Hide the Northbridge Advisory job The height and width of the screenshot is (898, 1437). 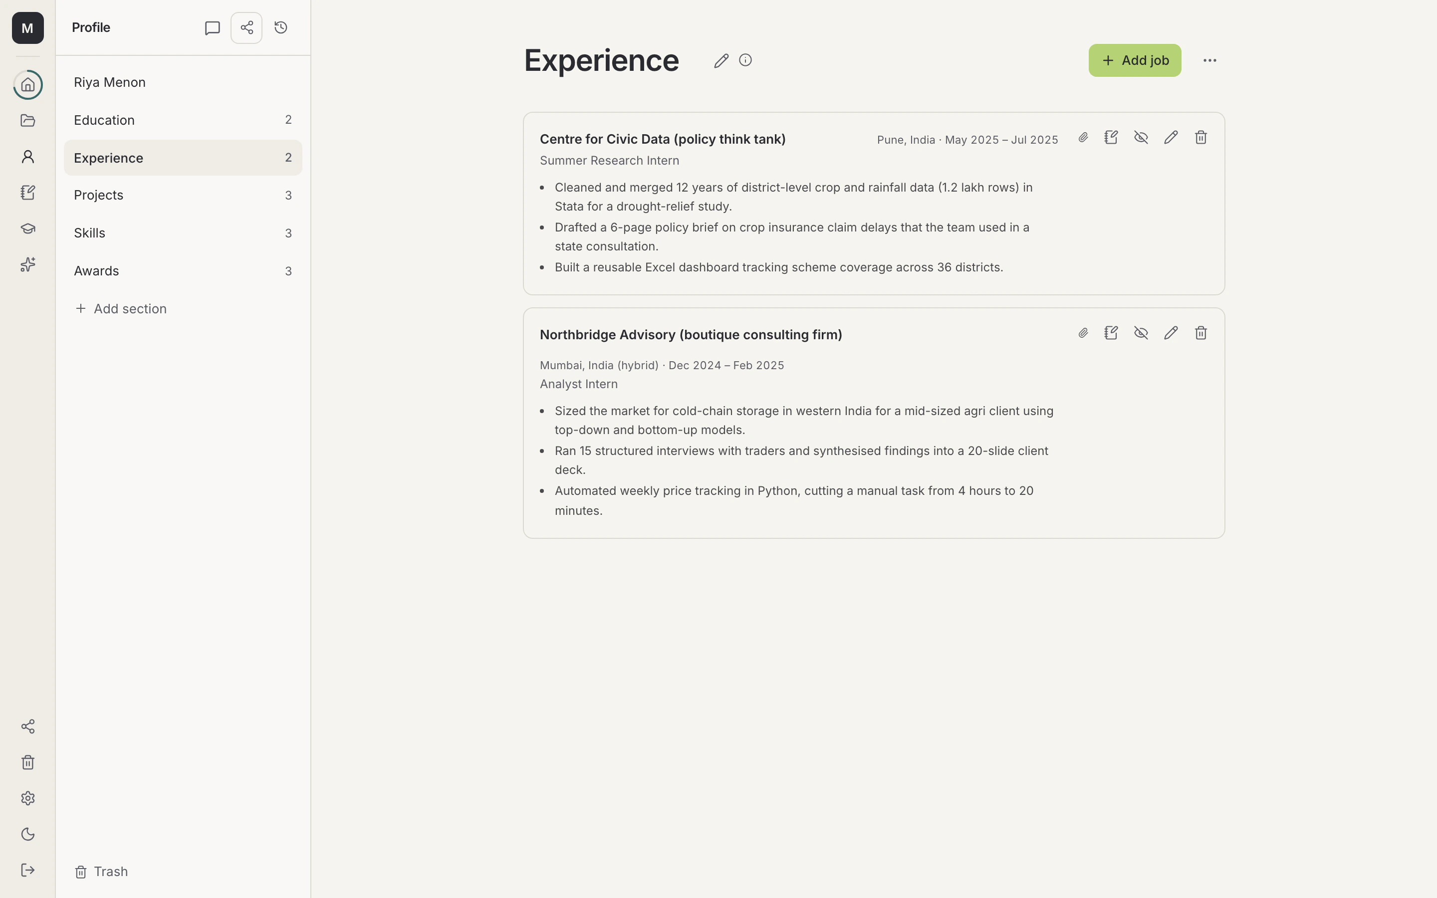point(1141,333)
